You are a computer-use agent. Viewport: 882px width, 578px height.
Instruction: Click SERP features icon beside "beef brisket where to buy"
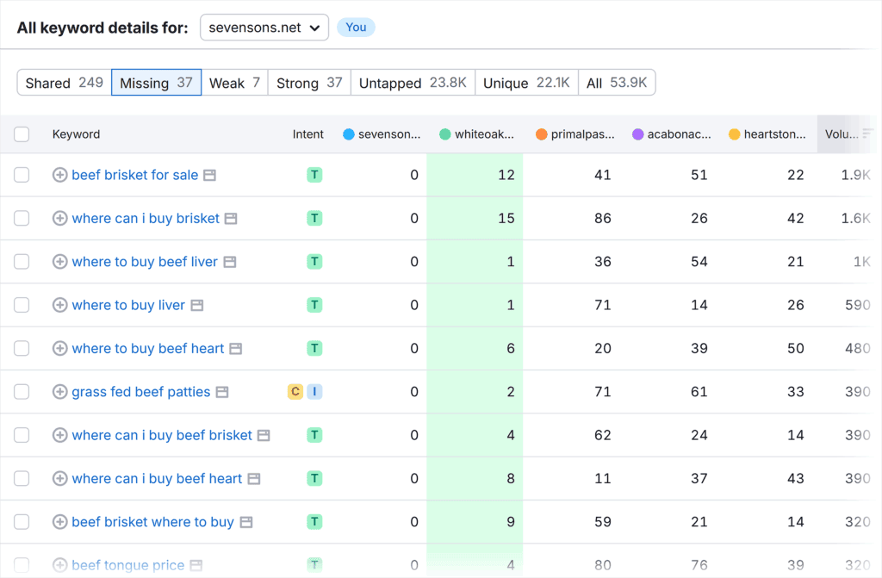[247, 521]
